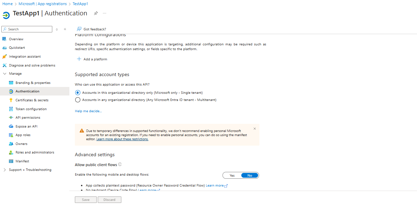The height and width of the screenshot is (206, 417).
Task: Open Integration assistant rocket icon
Action: click(x=4, y=57)
